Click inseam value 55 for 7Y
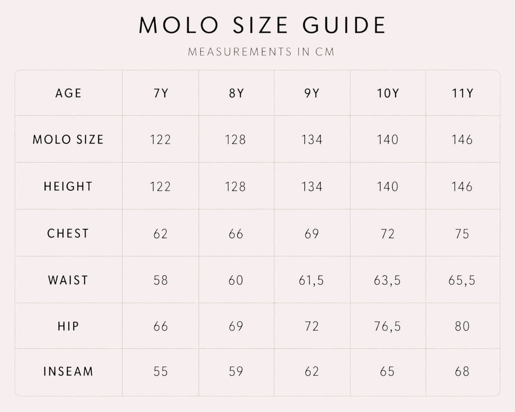The width and height of the screenshot is (515, 412). (161, 371)
